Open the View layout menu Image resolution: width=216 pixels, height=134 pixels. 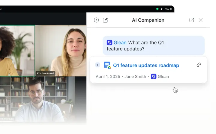coord(169,9)
